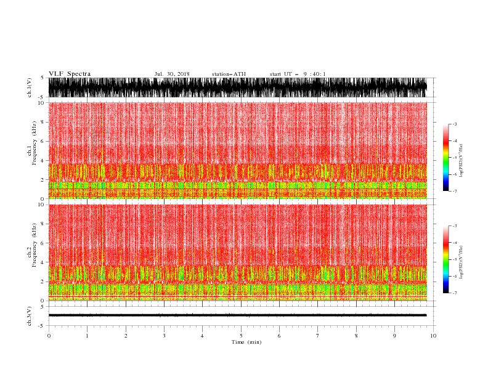Click the "10" kHz tick on ch.1 frequency axis
This screenshot has width=488, height=377.
tap(41, 103)
